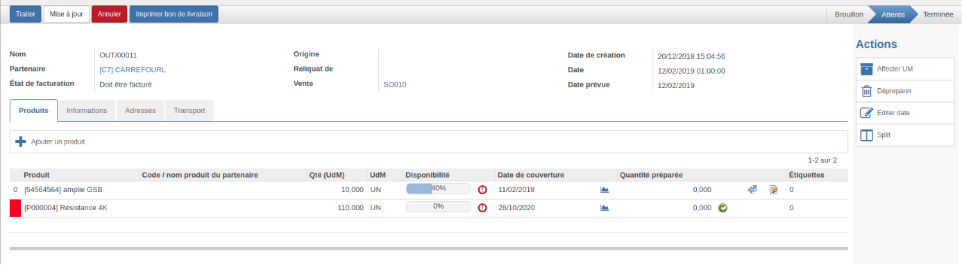
Task: Click blue return arrow icon on amplie GSB row
Action: tap(752, 189)
